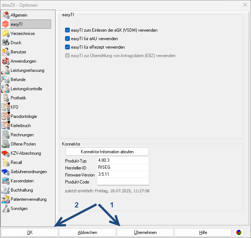Switch to Gebührenordnungen settings
Viewport: 251px width, 238px height.
click(x=28, y=172)
